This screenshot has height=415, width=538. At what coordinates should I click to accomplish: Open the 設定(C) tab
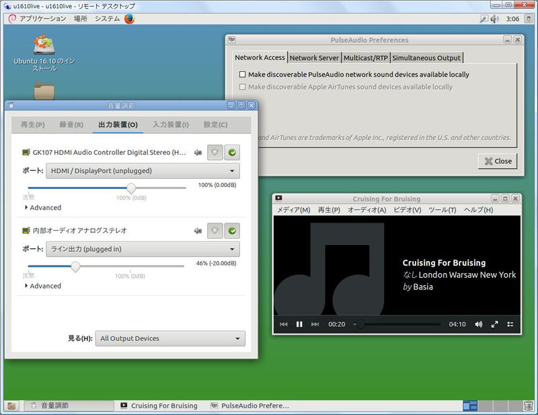[215, 124]
